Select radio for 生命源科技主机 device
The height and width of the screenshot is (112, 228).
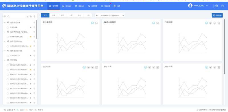(8, 55)
